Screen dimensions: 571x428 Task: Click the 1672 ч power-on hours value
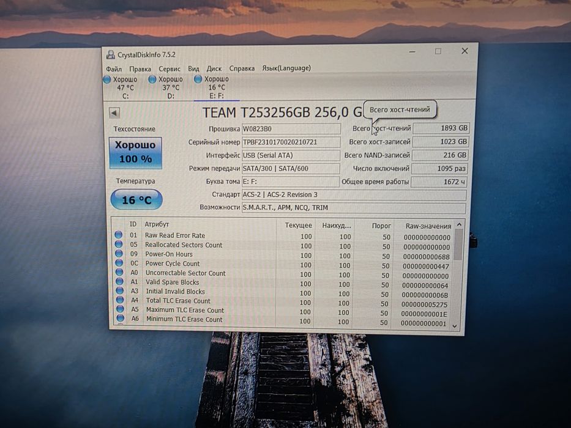pos(439,182)
